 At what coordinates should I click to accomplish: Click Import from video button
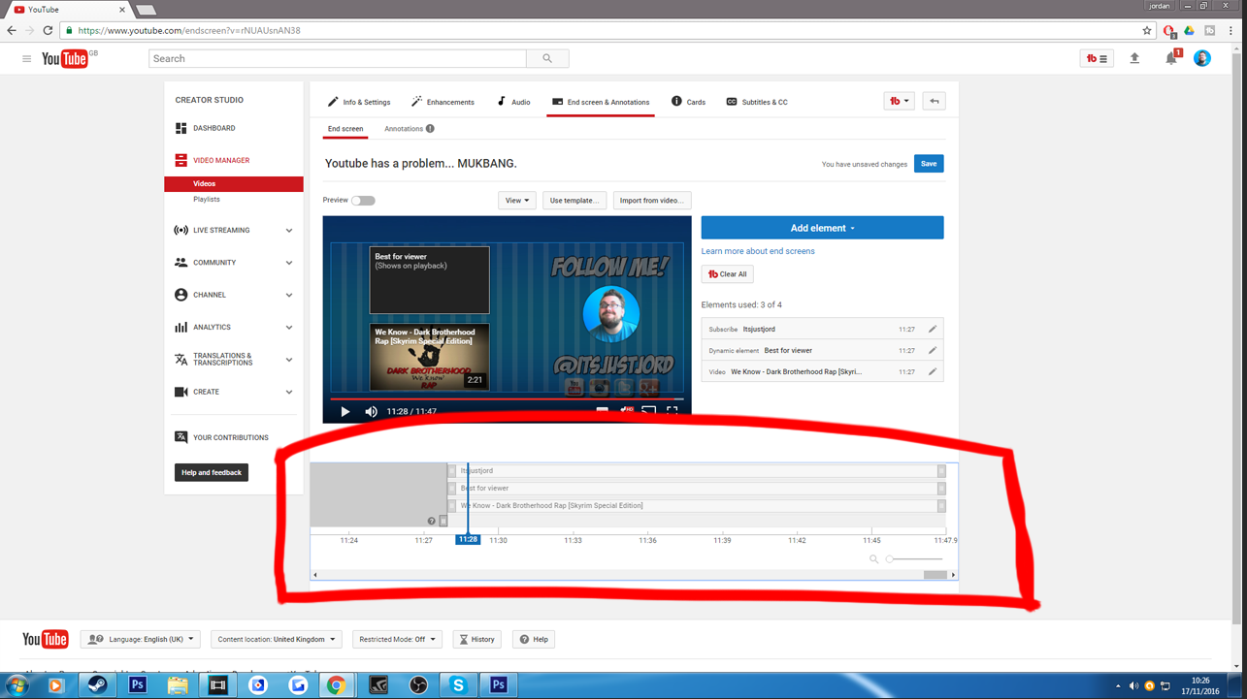click(651, 201)
